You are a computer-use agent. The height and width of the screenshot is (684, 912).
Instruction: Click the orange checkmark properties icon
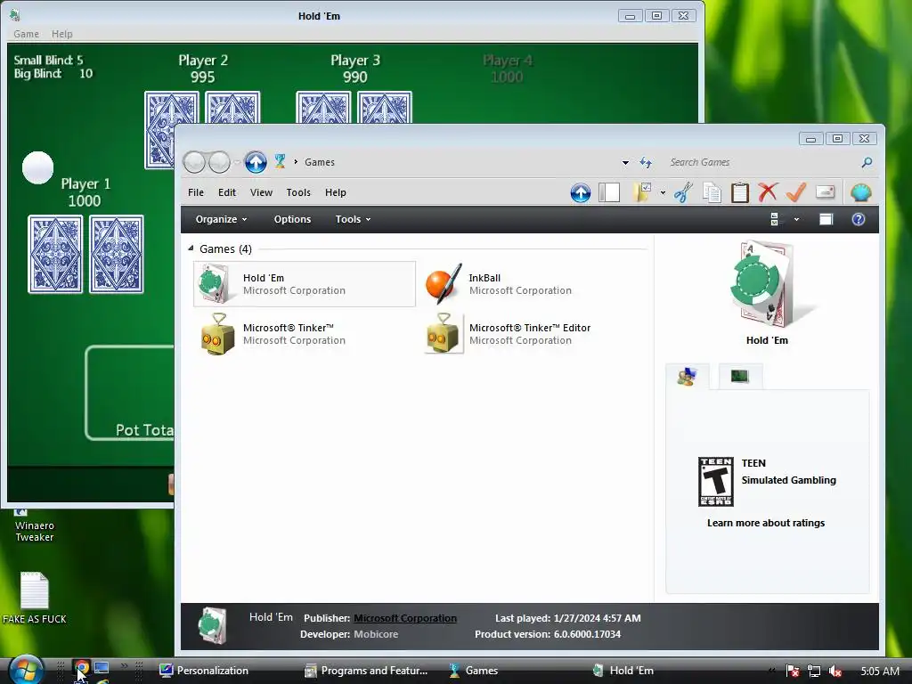[795, 192]
